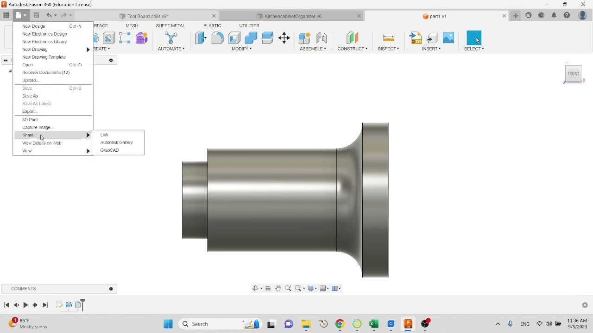Click the Measure ruler icon
Screen dimensions: 593x333
pyautogui.click(x=389, y=38)
